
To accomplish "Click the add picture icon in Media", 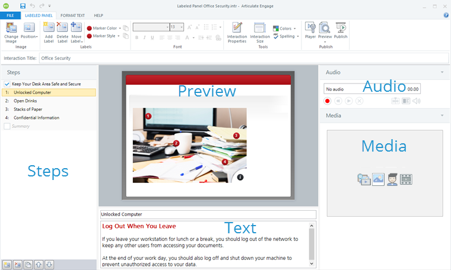I will pyautogui.click(x=378, y=179).
